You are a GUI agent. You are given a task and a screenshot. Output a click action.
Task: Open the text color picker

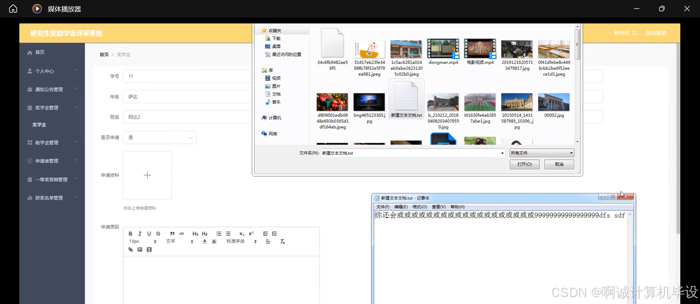(205, 241)
